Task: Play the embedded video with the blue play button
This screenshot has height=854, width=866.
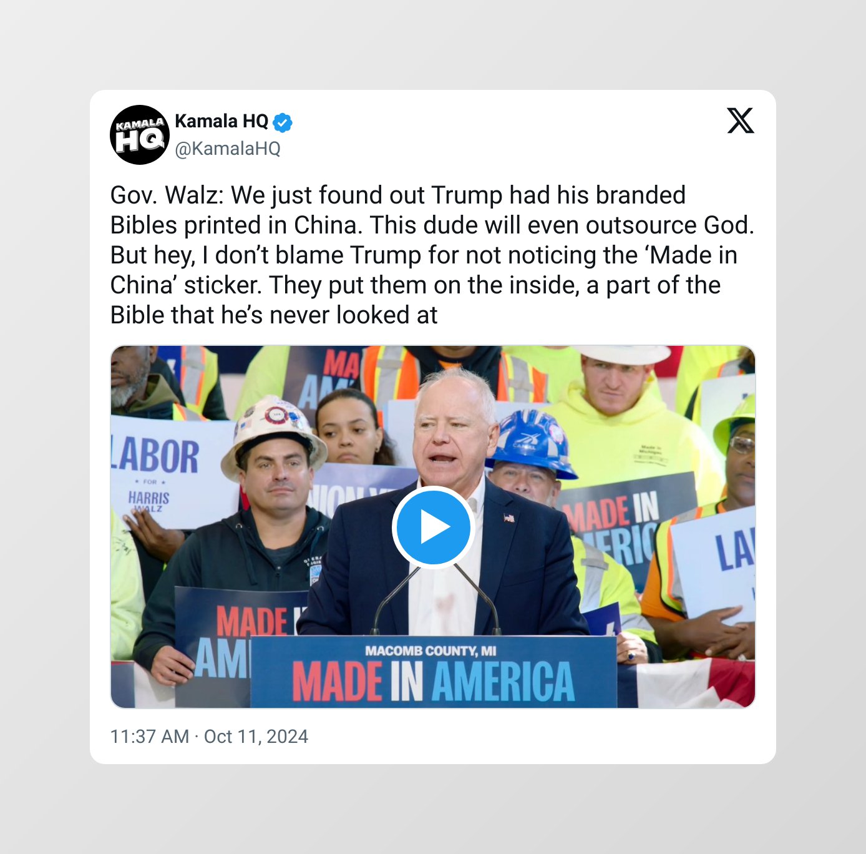Action: (433, 528)
